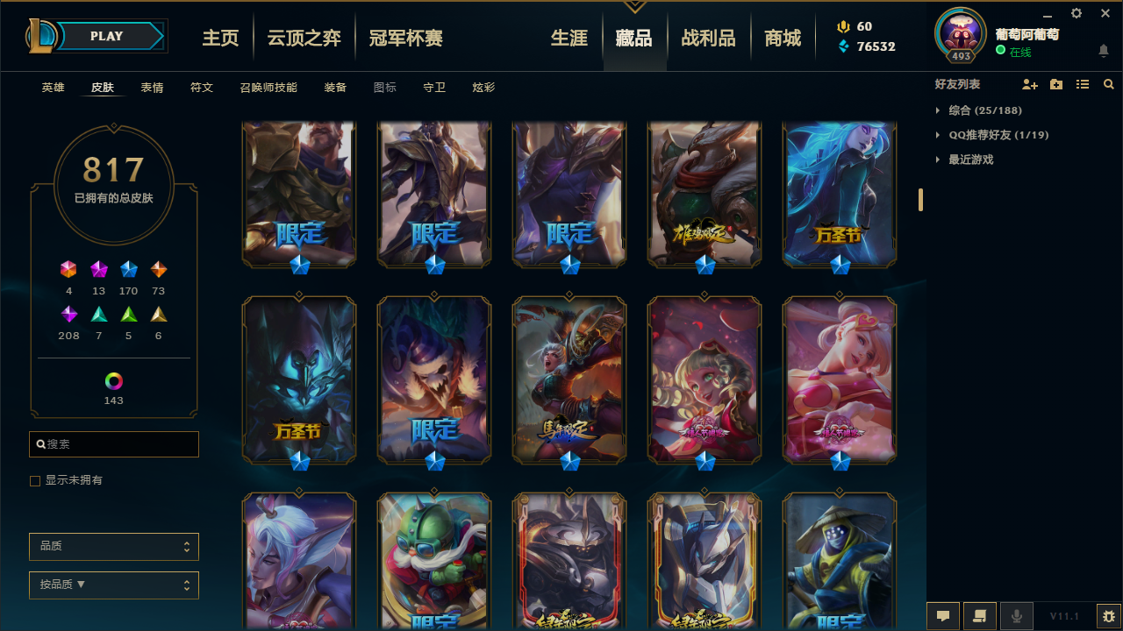Click the 搜索 search input field

pyautogui.click(x=114, y=444)
